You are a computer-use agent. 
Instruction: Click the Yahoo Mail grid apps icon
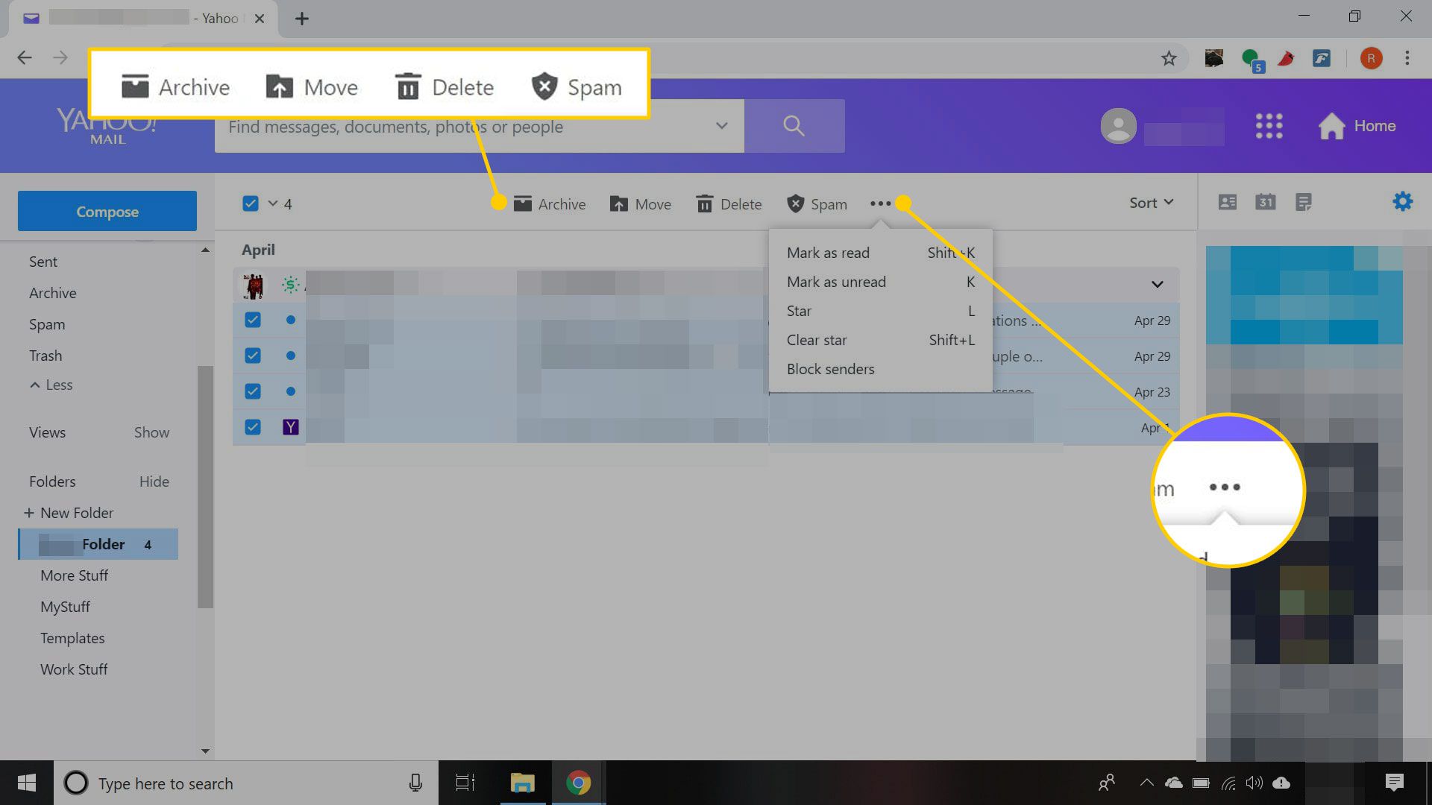(x=1268, y=124)
